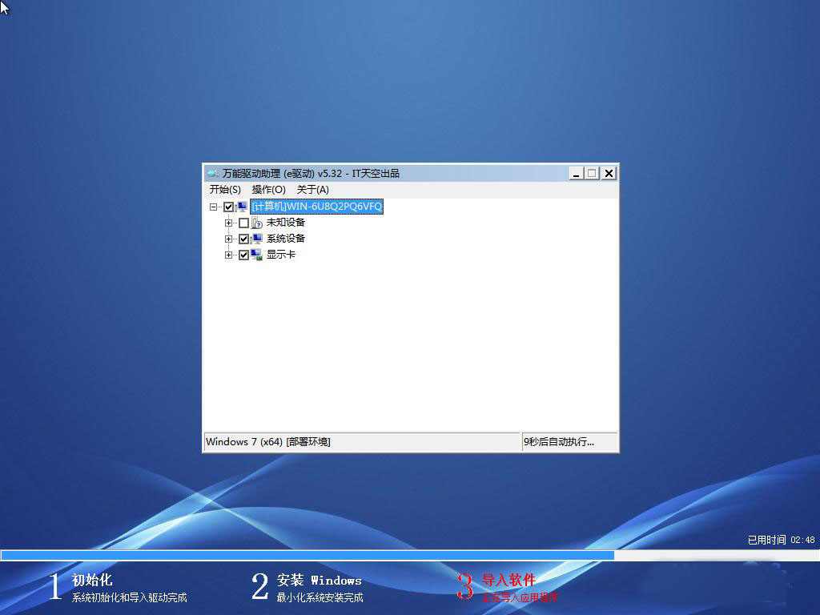Click the unknown device question-mark icon
Screen dimensions: 820x615
257,223
